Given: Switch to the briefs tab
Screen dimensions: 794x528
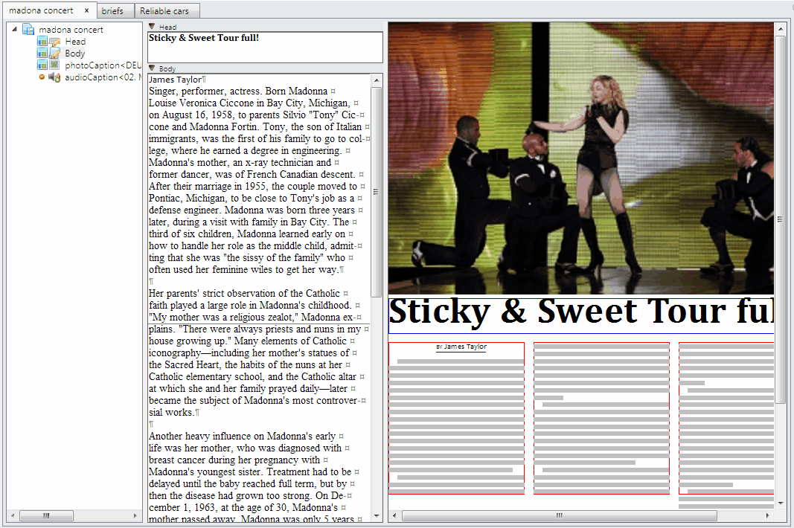Looking at the screenshot, I should point(112,11).
